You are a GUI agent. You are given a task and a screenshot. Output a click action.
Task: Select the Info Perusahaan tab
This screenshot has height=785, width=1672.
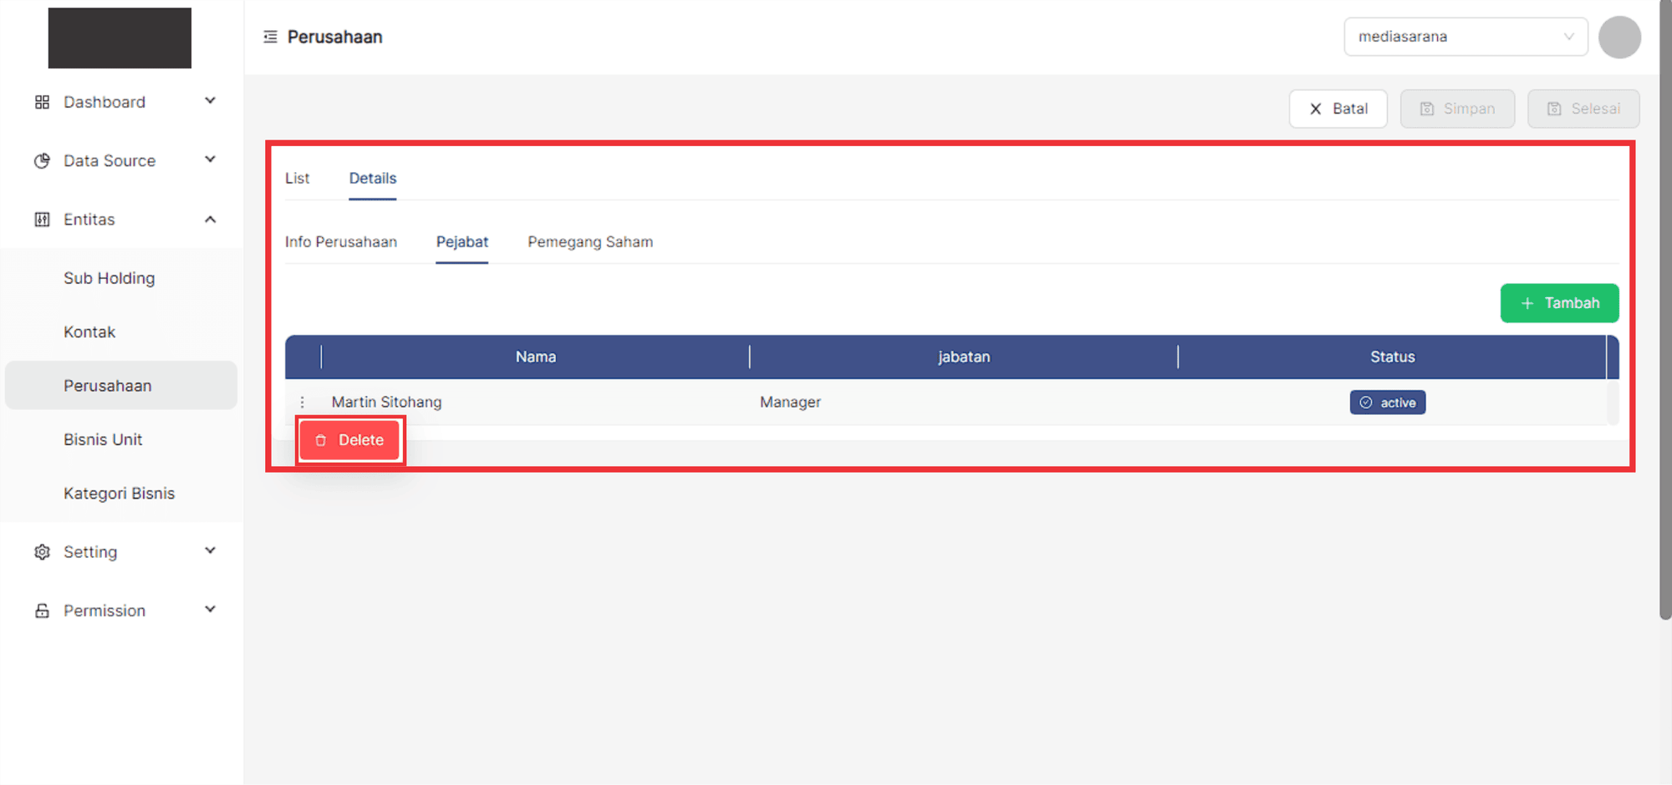pos(340,242)
